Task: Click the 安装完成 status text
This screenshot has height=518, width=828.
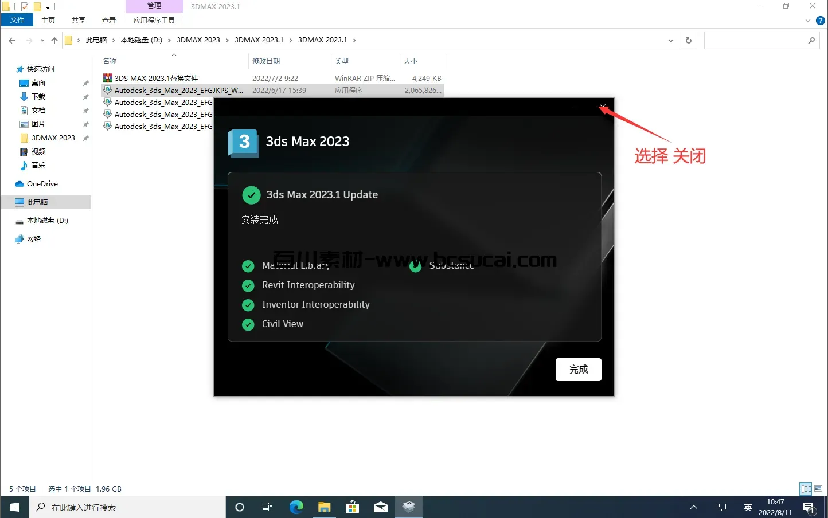Action: coord(260,219)
